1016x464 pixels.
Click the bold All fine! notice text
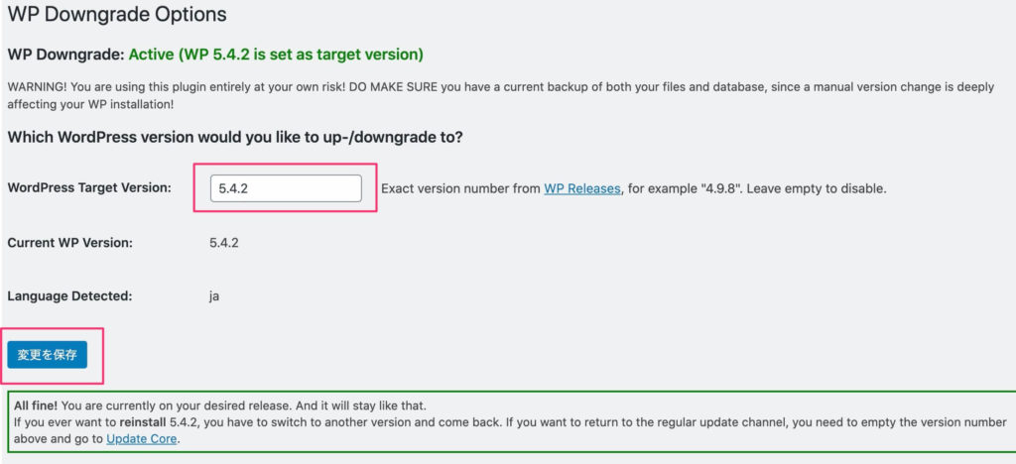click(36, 406)
